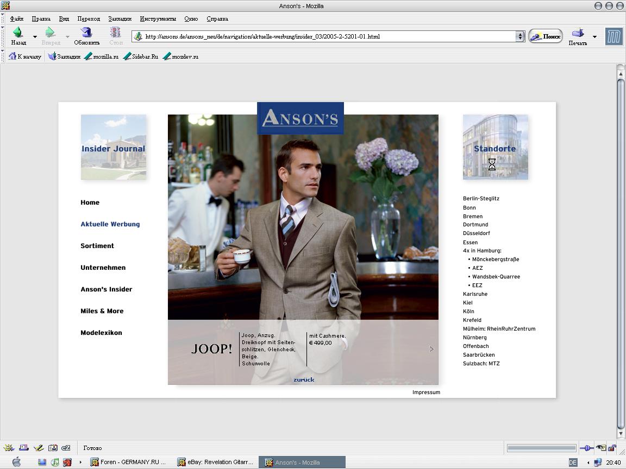This screenshot has height=469, width=626.
Task: Open the Справка menu
Action: tap(217, 19)
